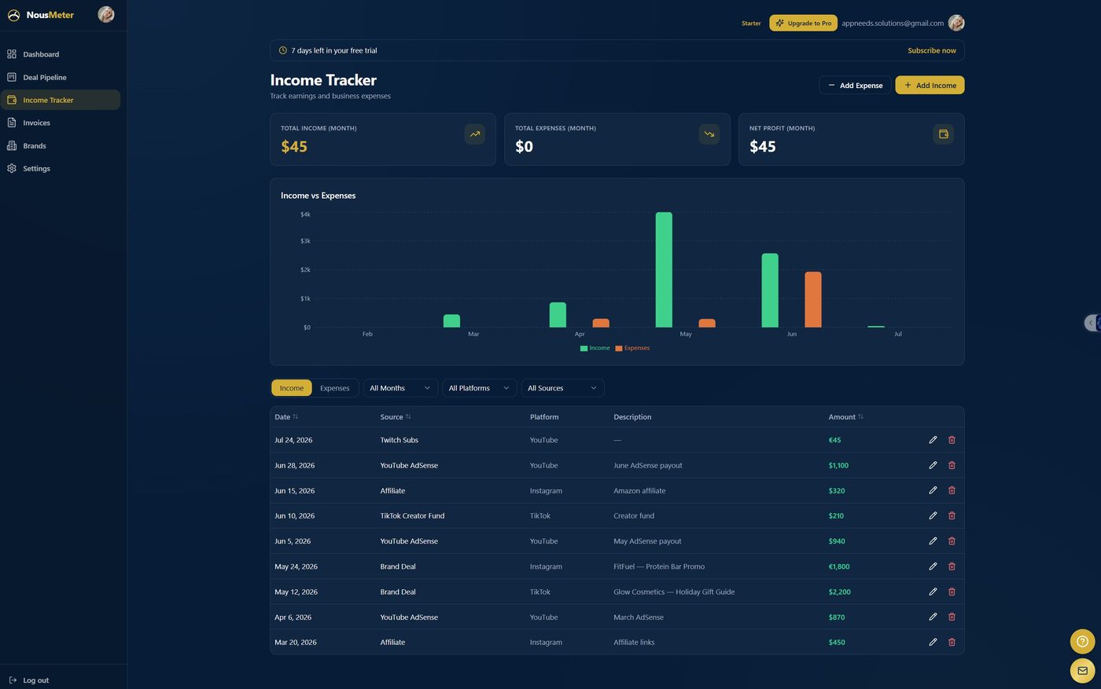Click the June orange expenses bar

813,299
